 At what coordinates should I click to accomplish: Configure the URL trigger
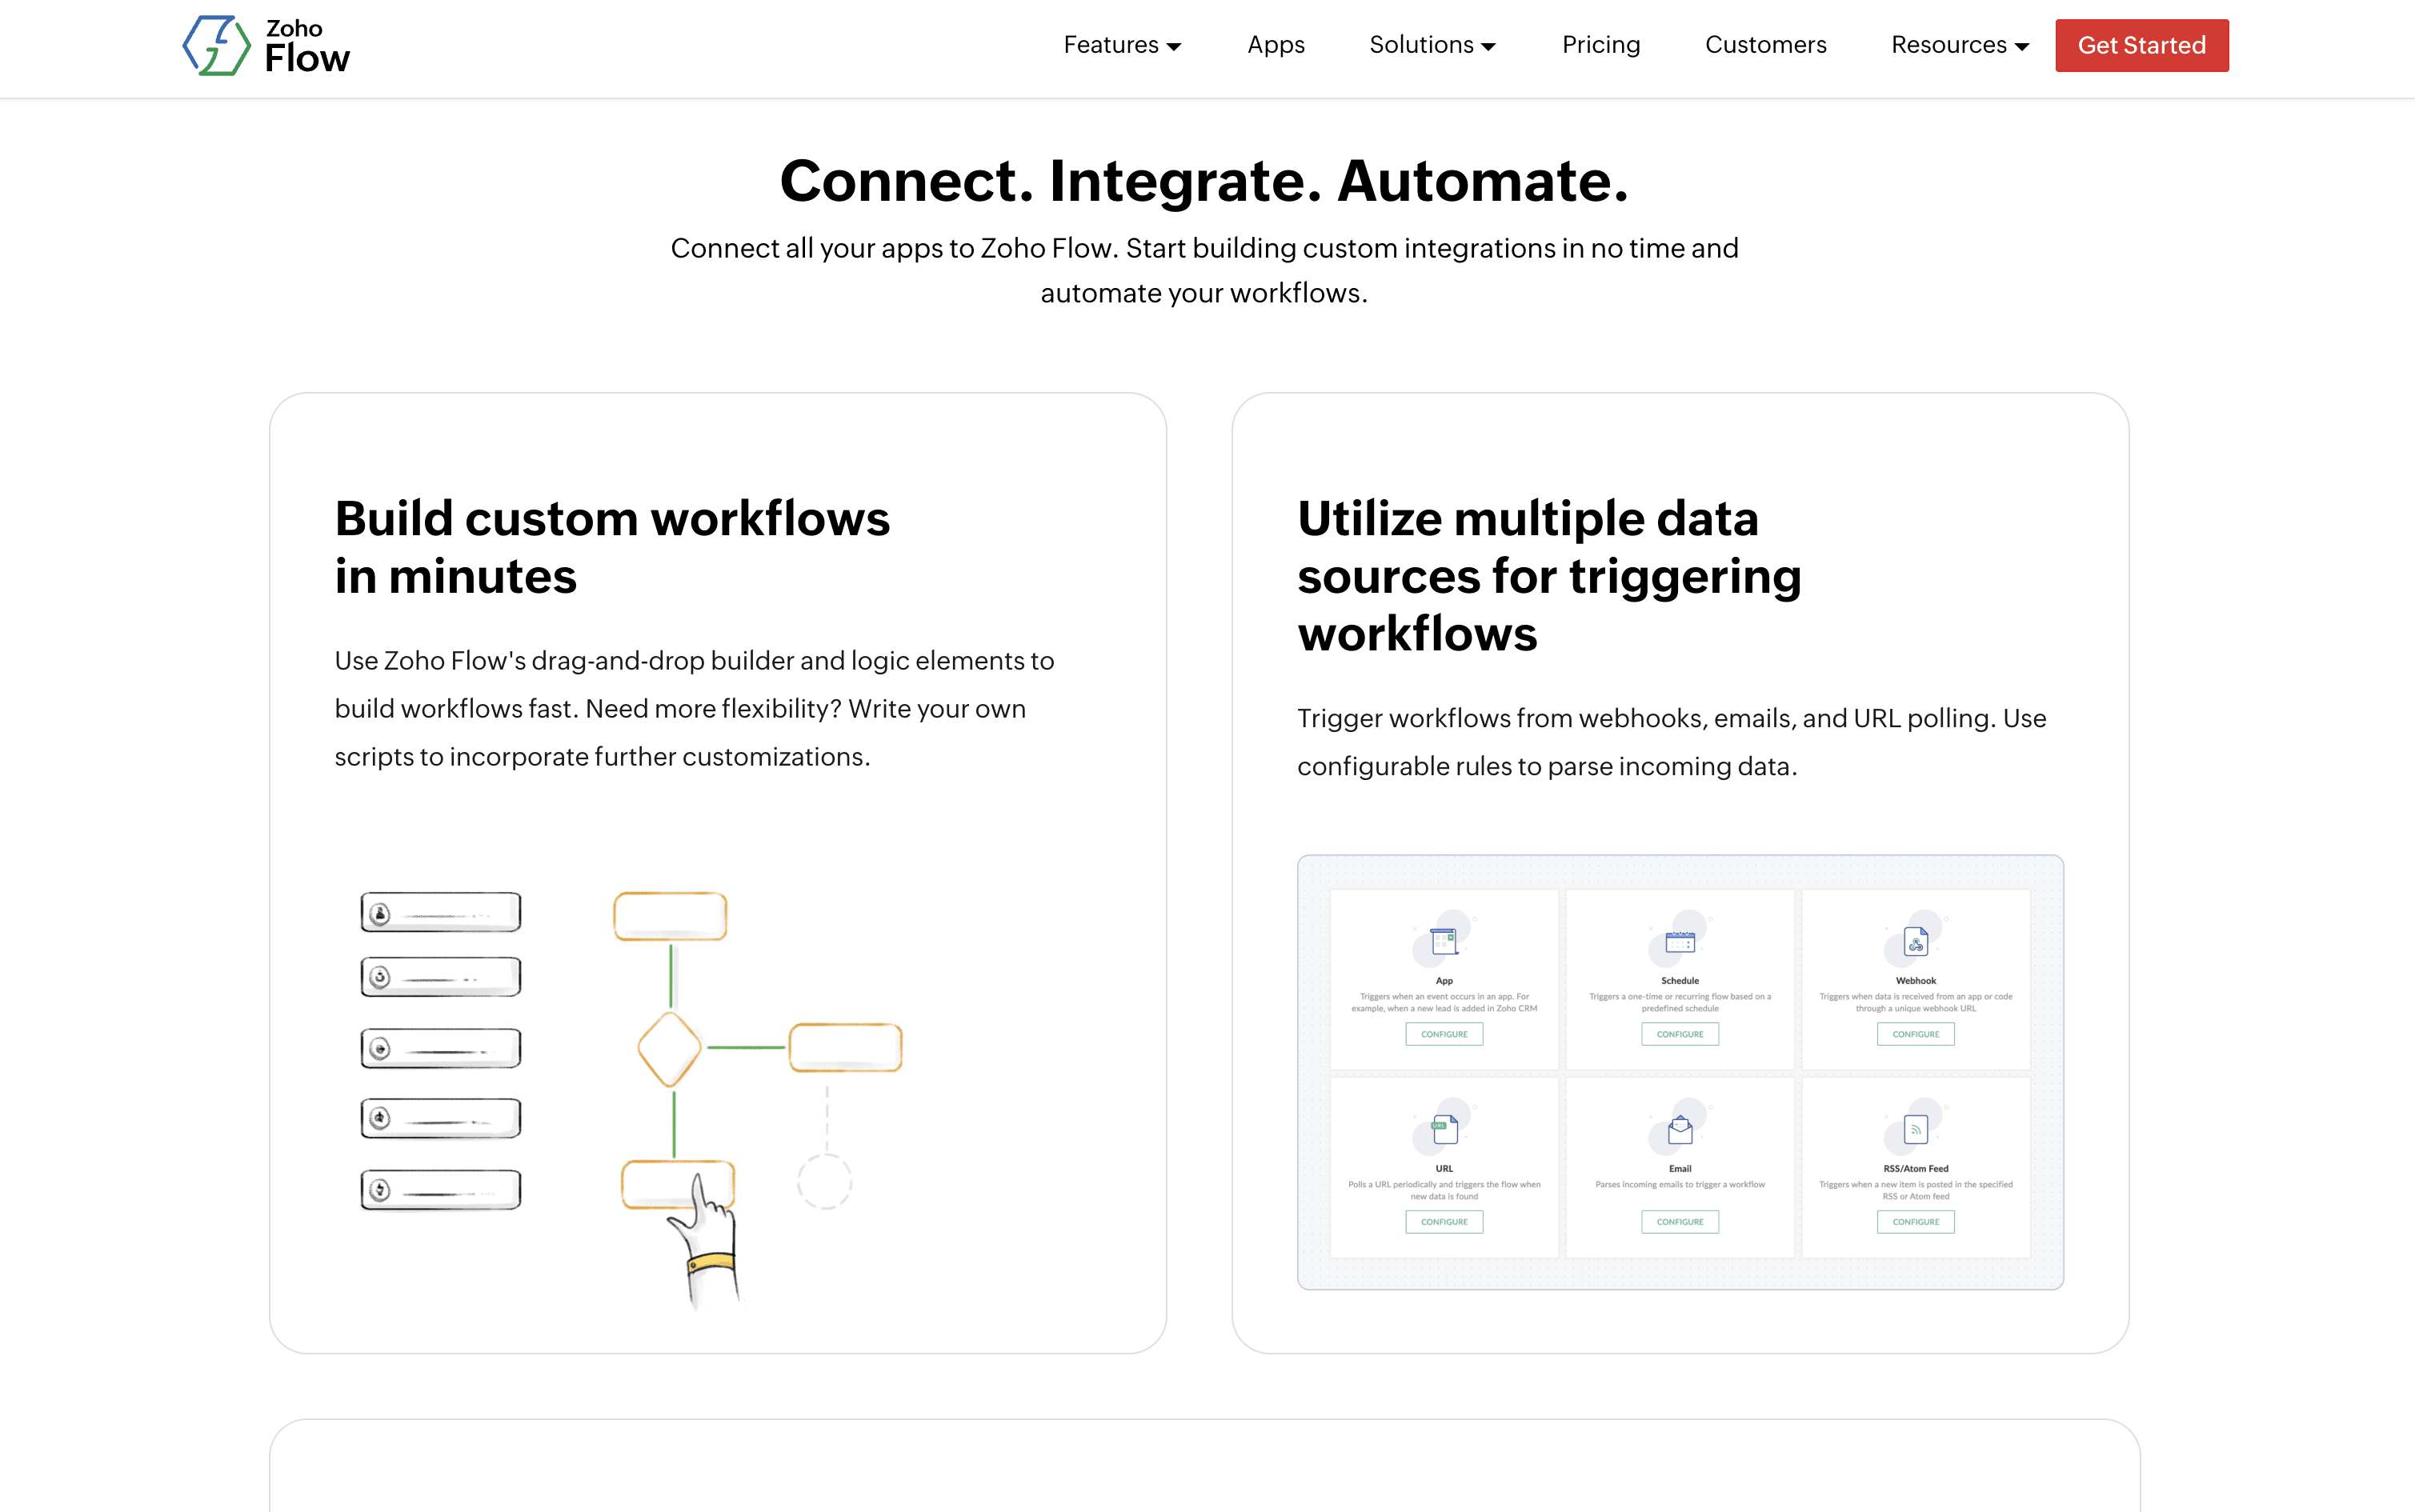tap(1444, 1222)
